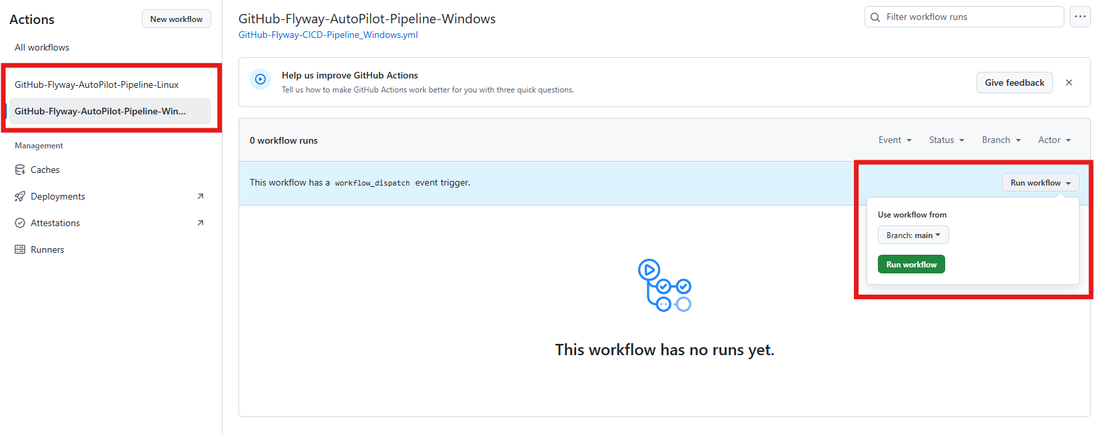Click the Runners server icon

coord(20,249)
